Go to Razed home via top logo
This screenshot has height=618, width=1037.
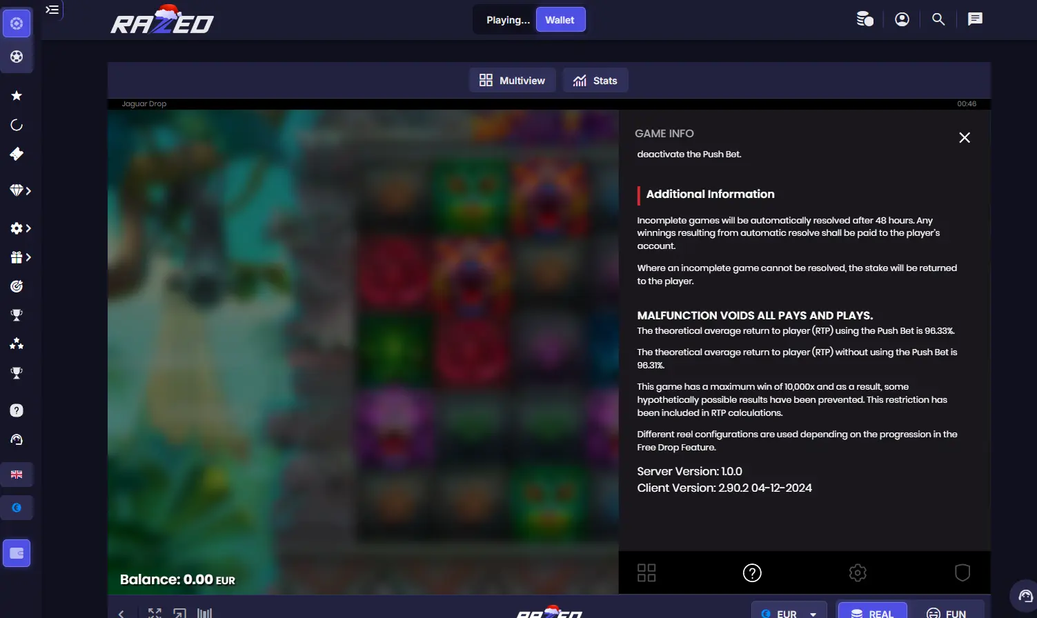(162, 21)
